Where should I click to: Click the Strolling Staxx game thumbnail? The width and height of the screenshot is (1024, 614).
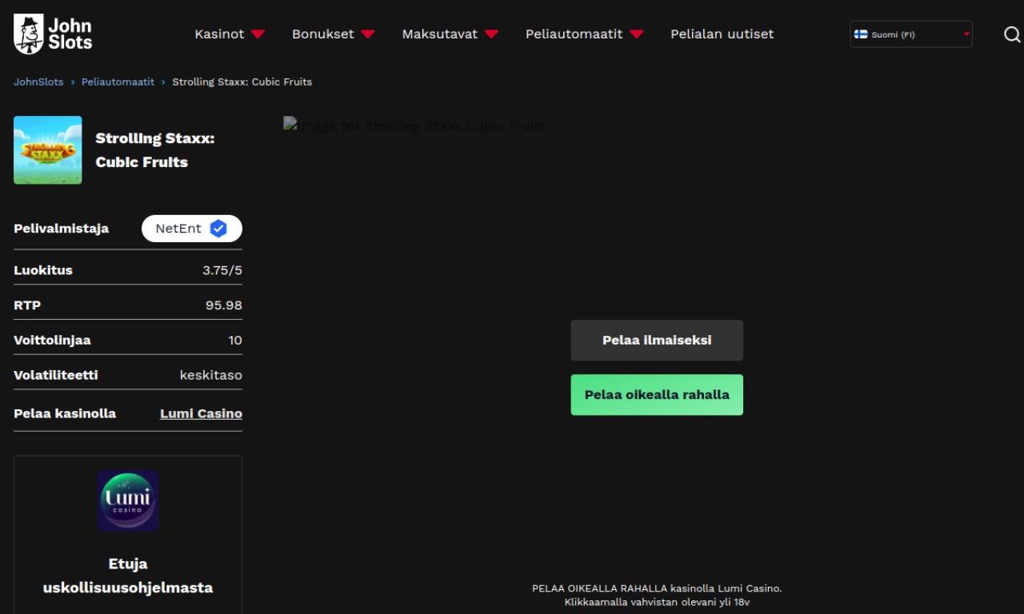tap(48, 150)
